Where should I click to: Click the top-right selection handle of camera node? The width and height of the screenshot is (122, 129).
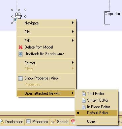point(25,10)
